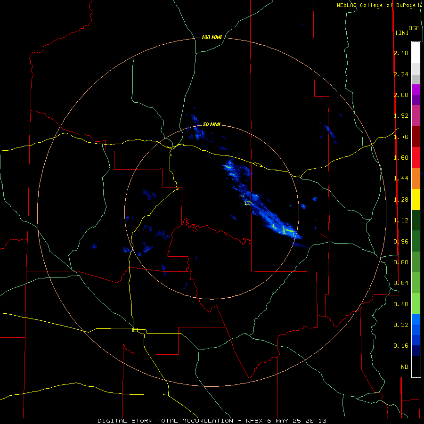This screenshot has height=424, width=424.
Task: Click the 50 NMI range ring label
Action: [x=212, y=124]
